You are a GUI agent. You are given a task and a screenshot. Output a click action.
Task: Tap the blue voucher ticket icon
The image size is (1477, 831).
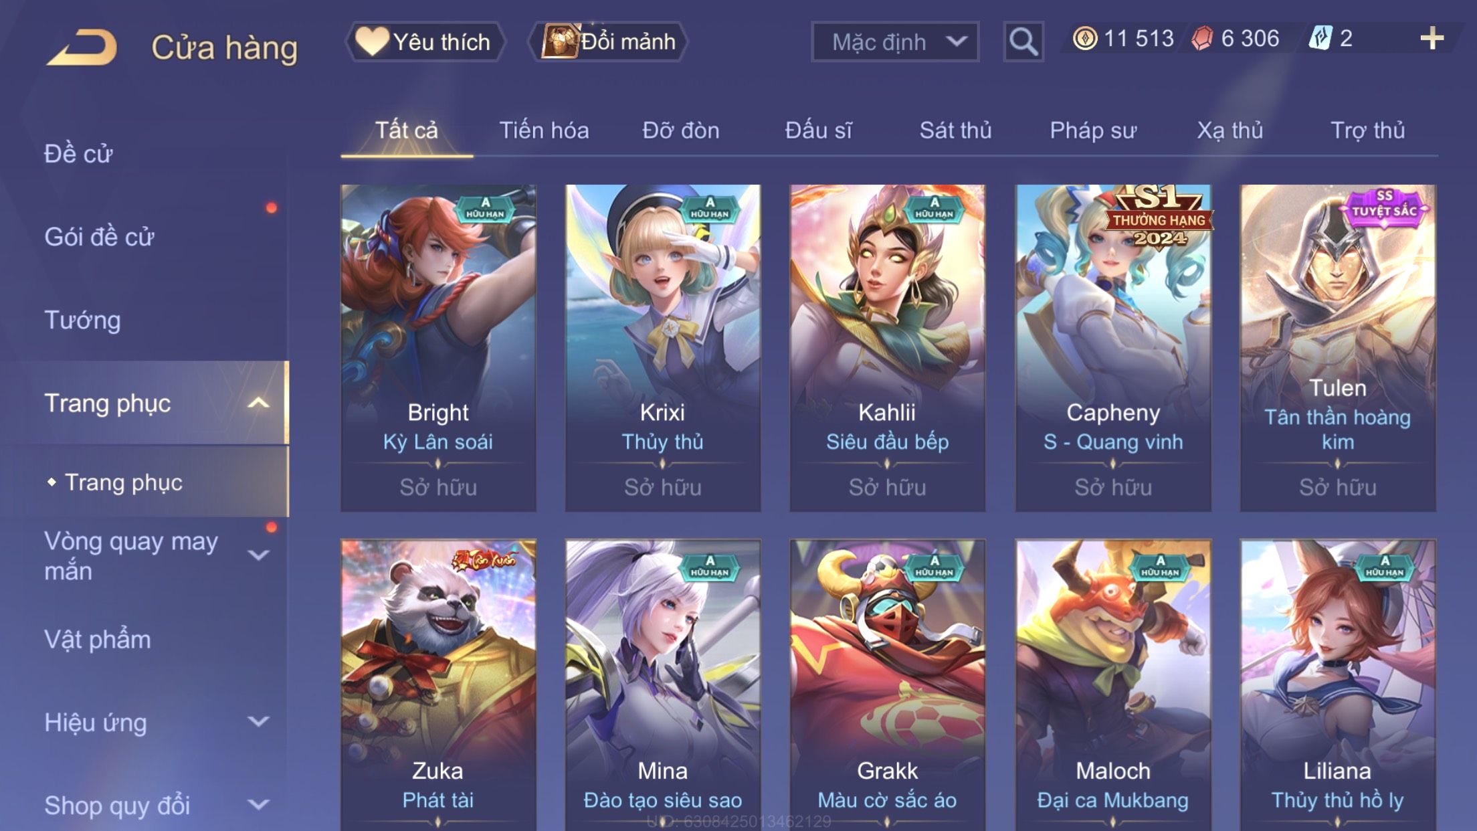pyautogui.click(x=1320, y=38)
